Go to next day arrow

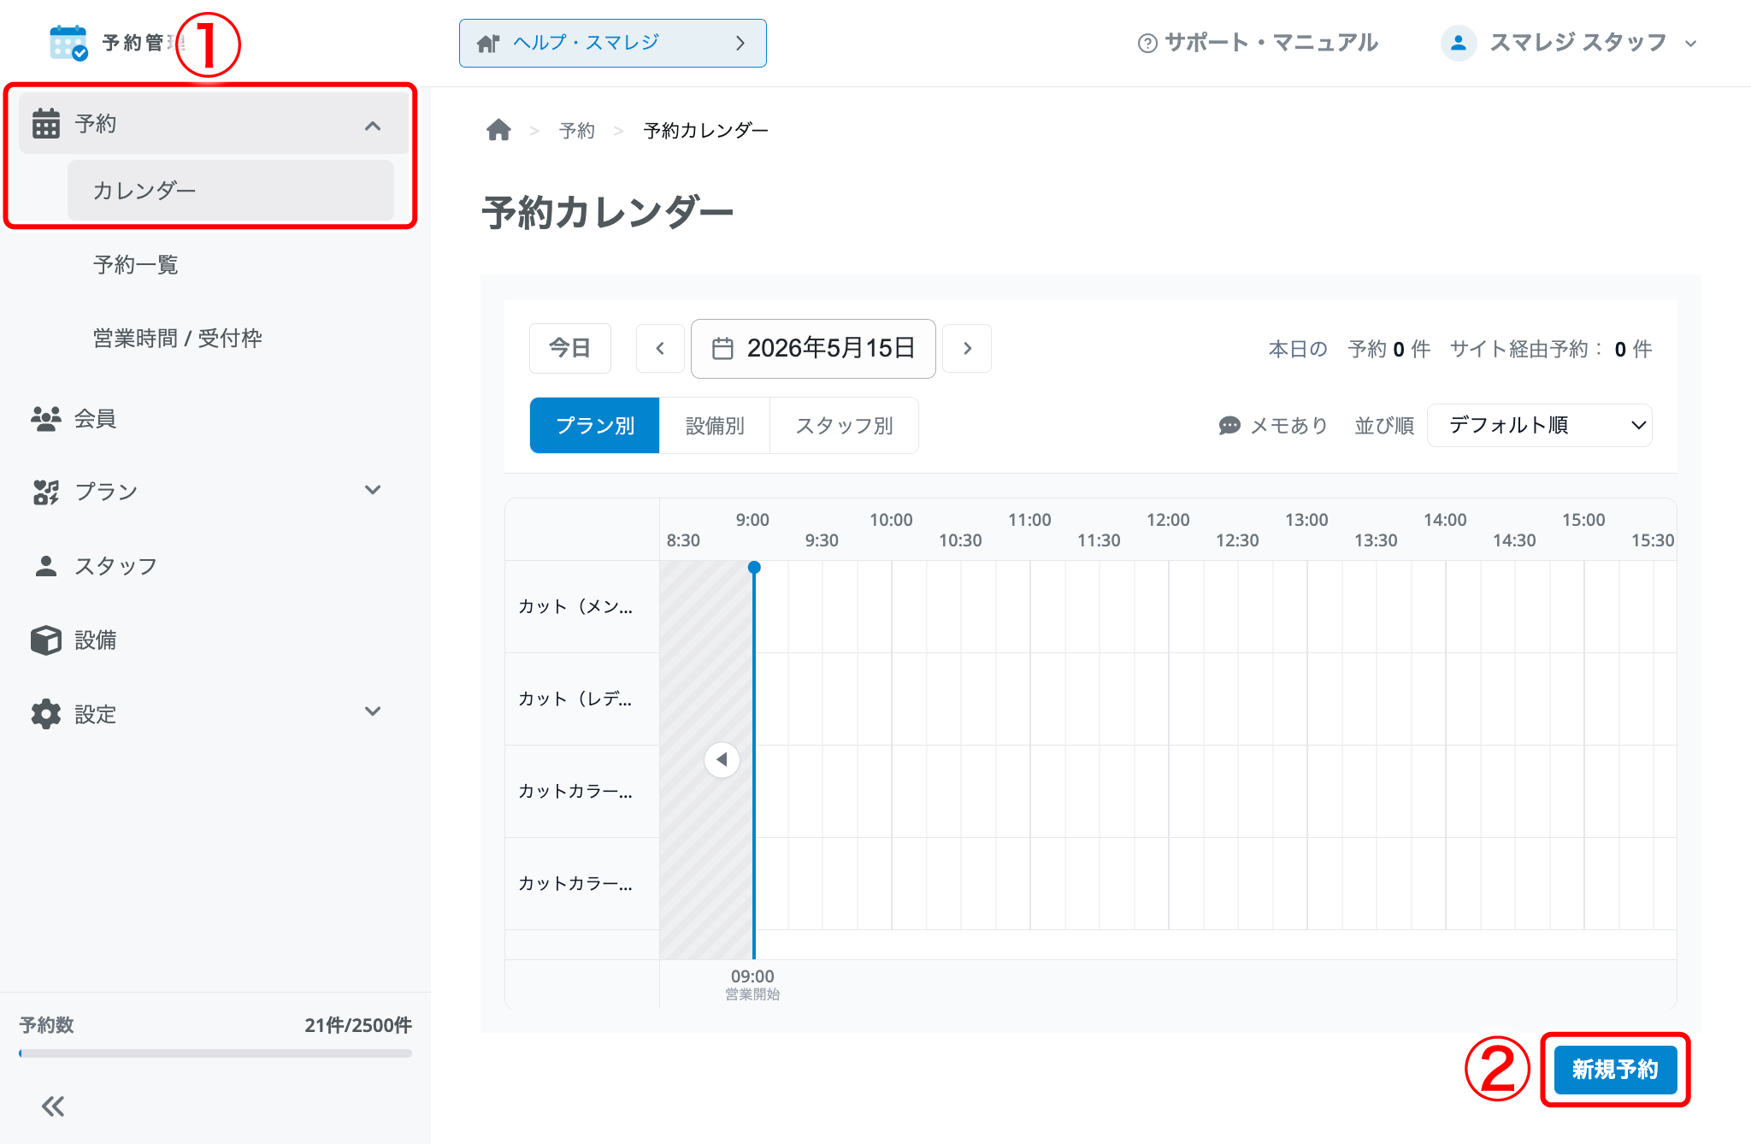[967, 348]
